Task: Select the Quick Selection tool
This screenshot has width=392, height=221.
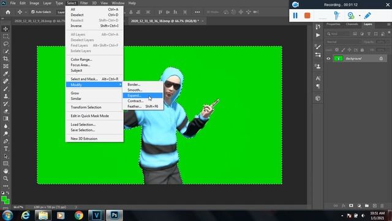Action: (x=6, y=52)
